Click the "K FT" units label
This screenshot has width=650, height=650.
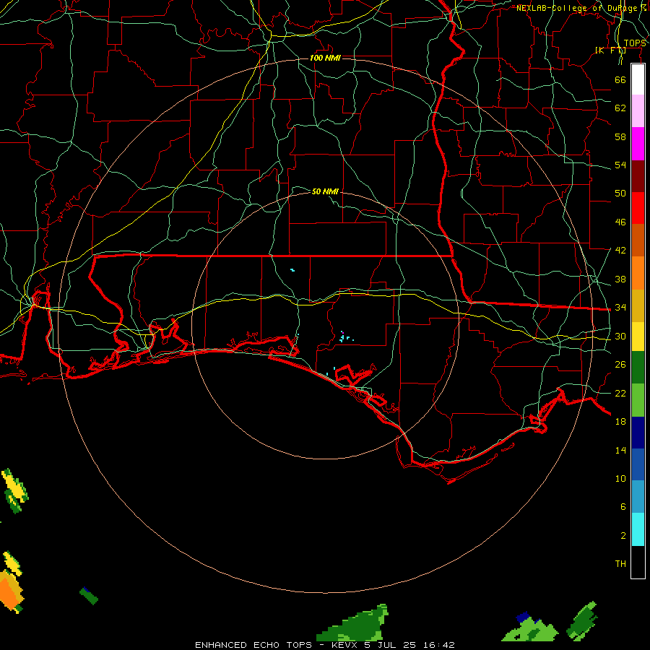(610, 50)
